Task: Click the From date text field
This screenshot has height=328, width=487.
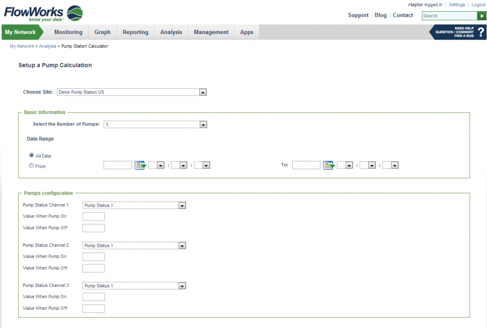Action: coord(118,165)
